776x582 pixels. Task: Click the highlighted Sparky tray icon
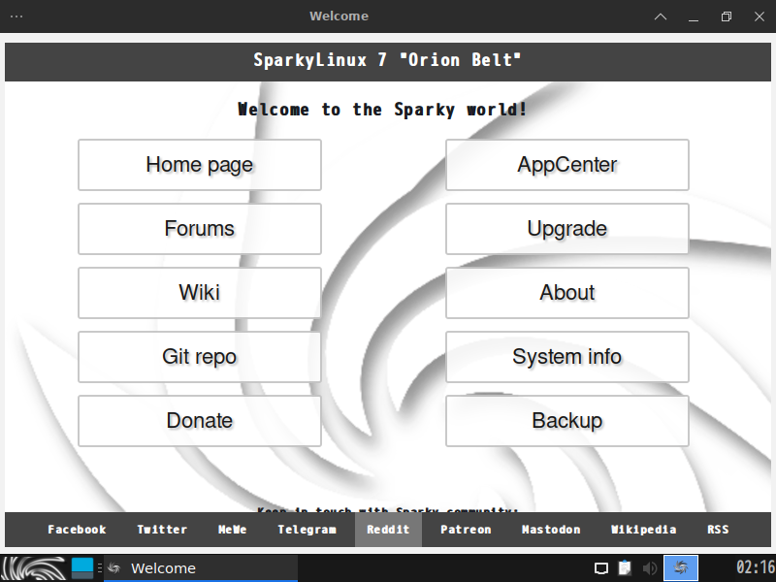681,567
